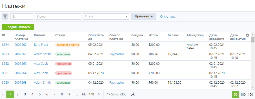The height and width of the screenshot is (99, 255).
Task: Go to next page arrow
Action: pos(99,94)
